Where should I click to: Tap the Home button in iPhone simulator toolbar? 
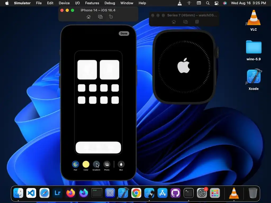[x=88, y=17]
